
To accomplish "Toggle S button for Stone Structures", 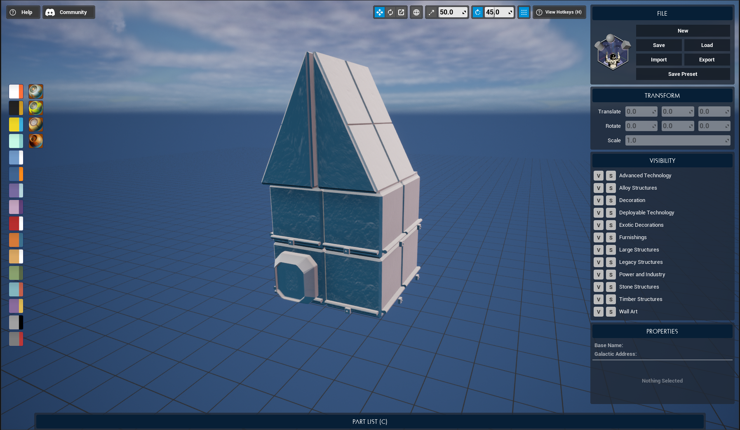I will [611, 287].
